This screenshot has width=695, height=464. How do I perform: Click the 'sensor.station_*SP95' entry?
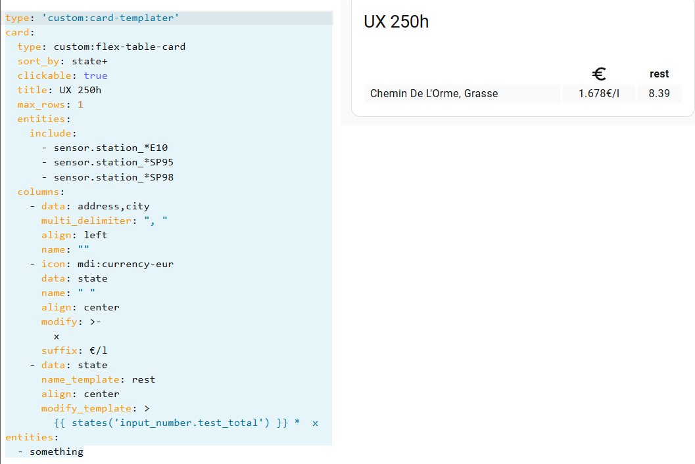tap(108, 162)
